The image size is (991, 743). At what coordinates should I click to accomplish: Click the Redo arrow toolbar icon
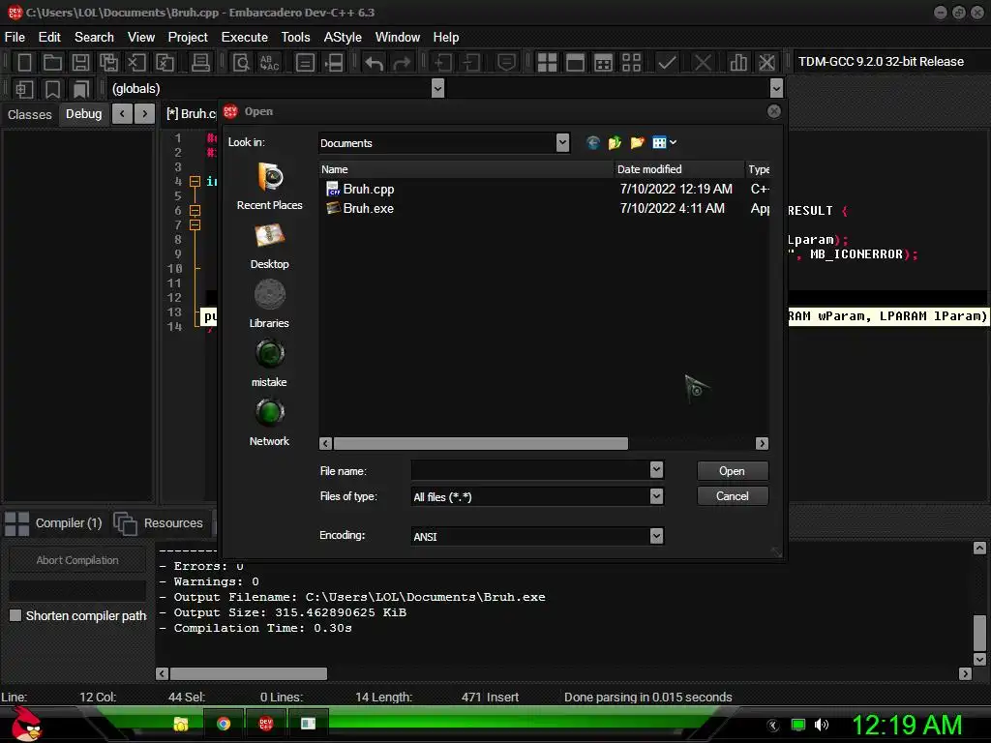click(x=402, y=62)
